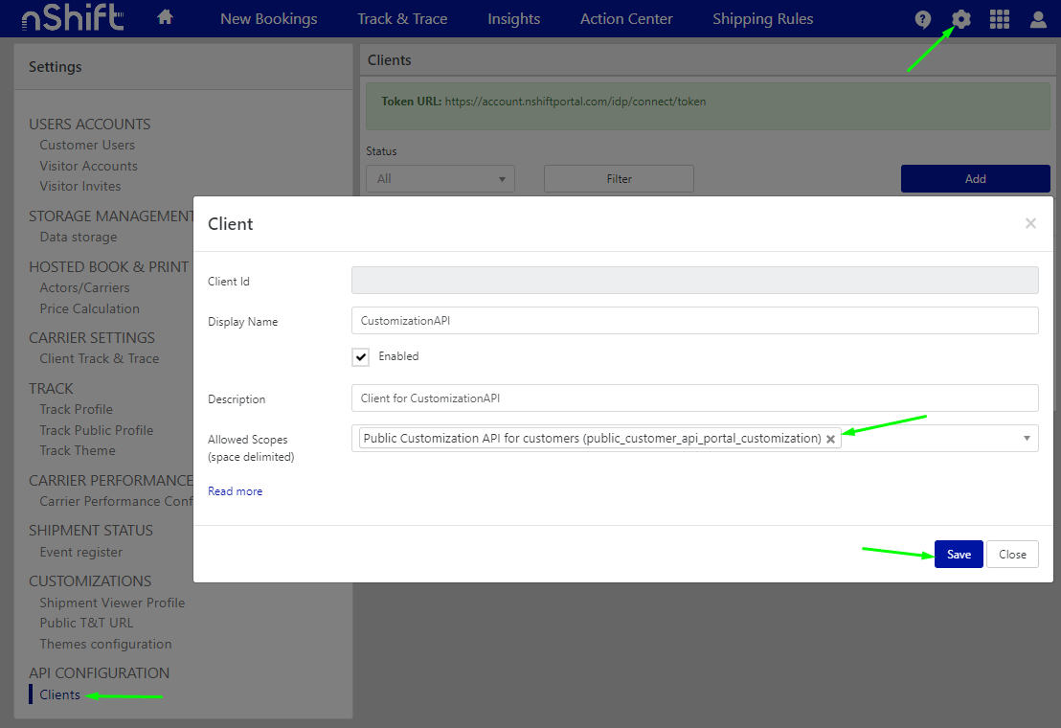Follow the Read more link
Screen dimensions: 1061x728
(x=235, y=491)
